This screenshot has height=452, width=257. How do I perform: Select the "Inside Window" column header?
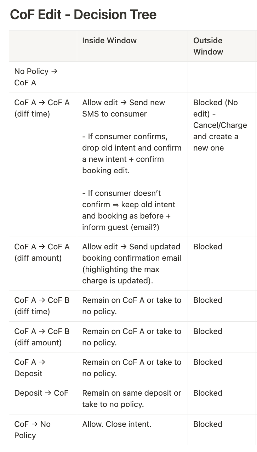tap(109, 40)
